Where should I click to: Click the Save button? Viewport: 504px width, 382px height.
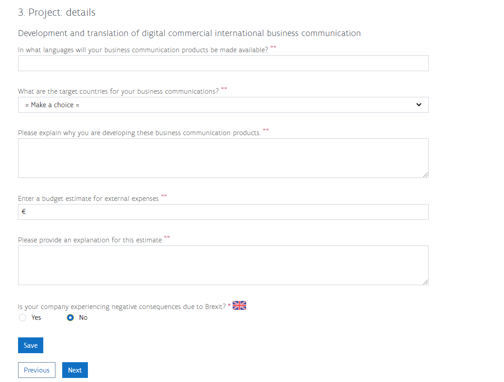pyautogui.click(x=31, y=346)
